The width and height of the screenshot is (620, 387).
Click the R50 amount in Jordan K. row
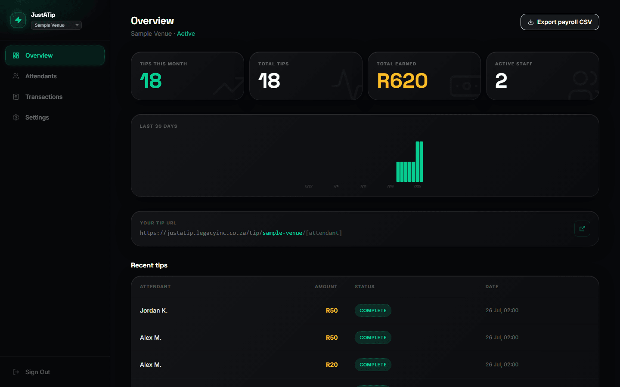coord(332,310)
